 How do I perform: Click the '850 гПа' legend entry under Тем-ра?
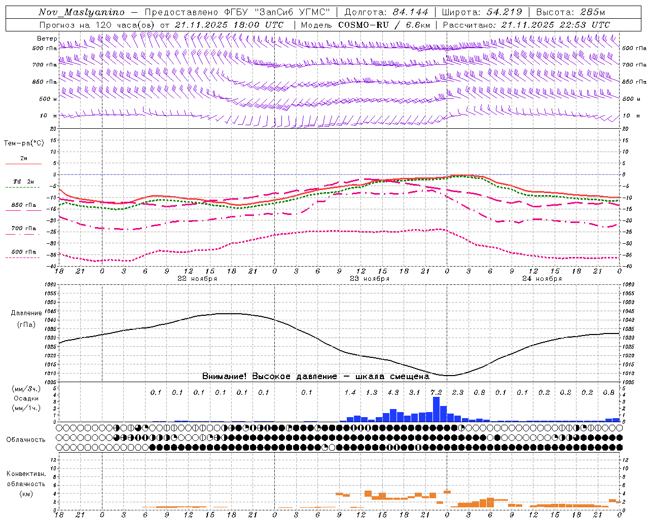tap(24, 205)
